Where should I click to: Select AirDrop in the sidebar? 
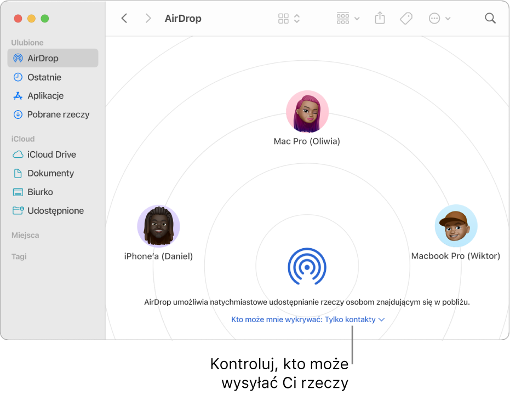coord(53,58)
